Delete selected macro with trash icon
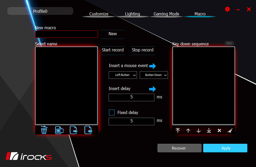The height and width of the screenshot is (167, 256). click(44, 130)
